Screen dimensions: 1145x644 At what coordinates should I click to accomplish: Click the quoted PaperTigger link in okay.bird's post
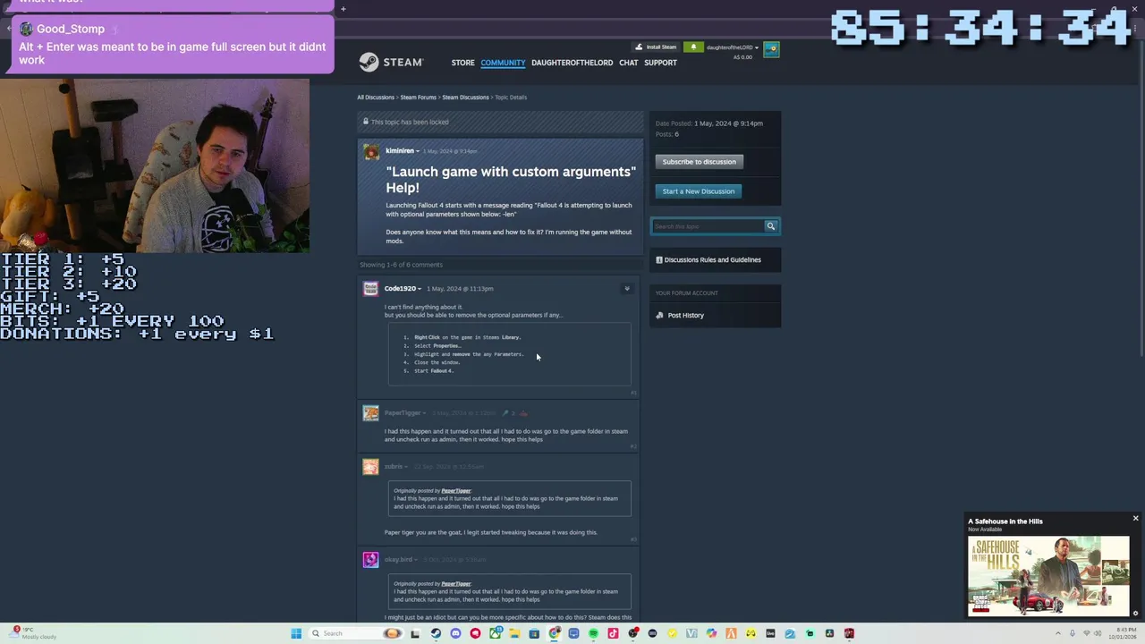[456, 583]
